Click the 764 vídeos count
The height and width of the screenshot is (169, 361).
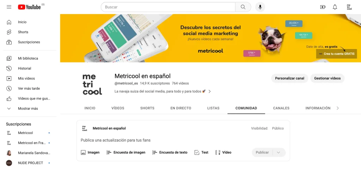(180, 83)
